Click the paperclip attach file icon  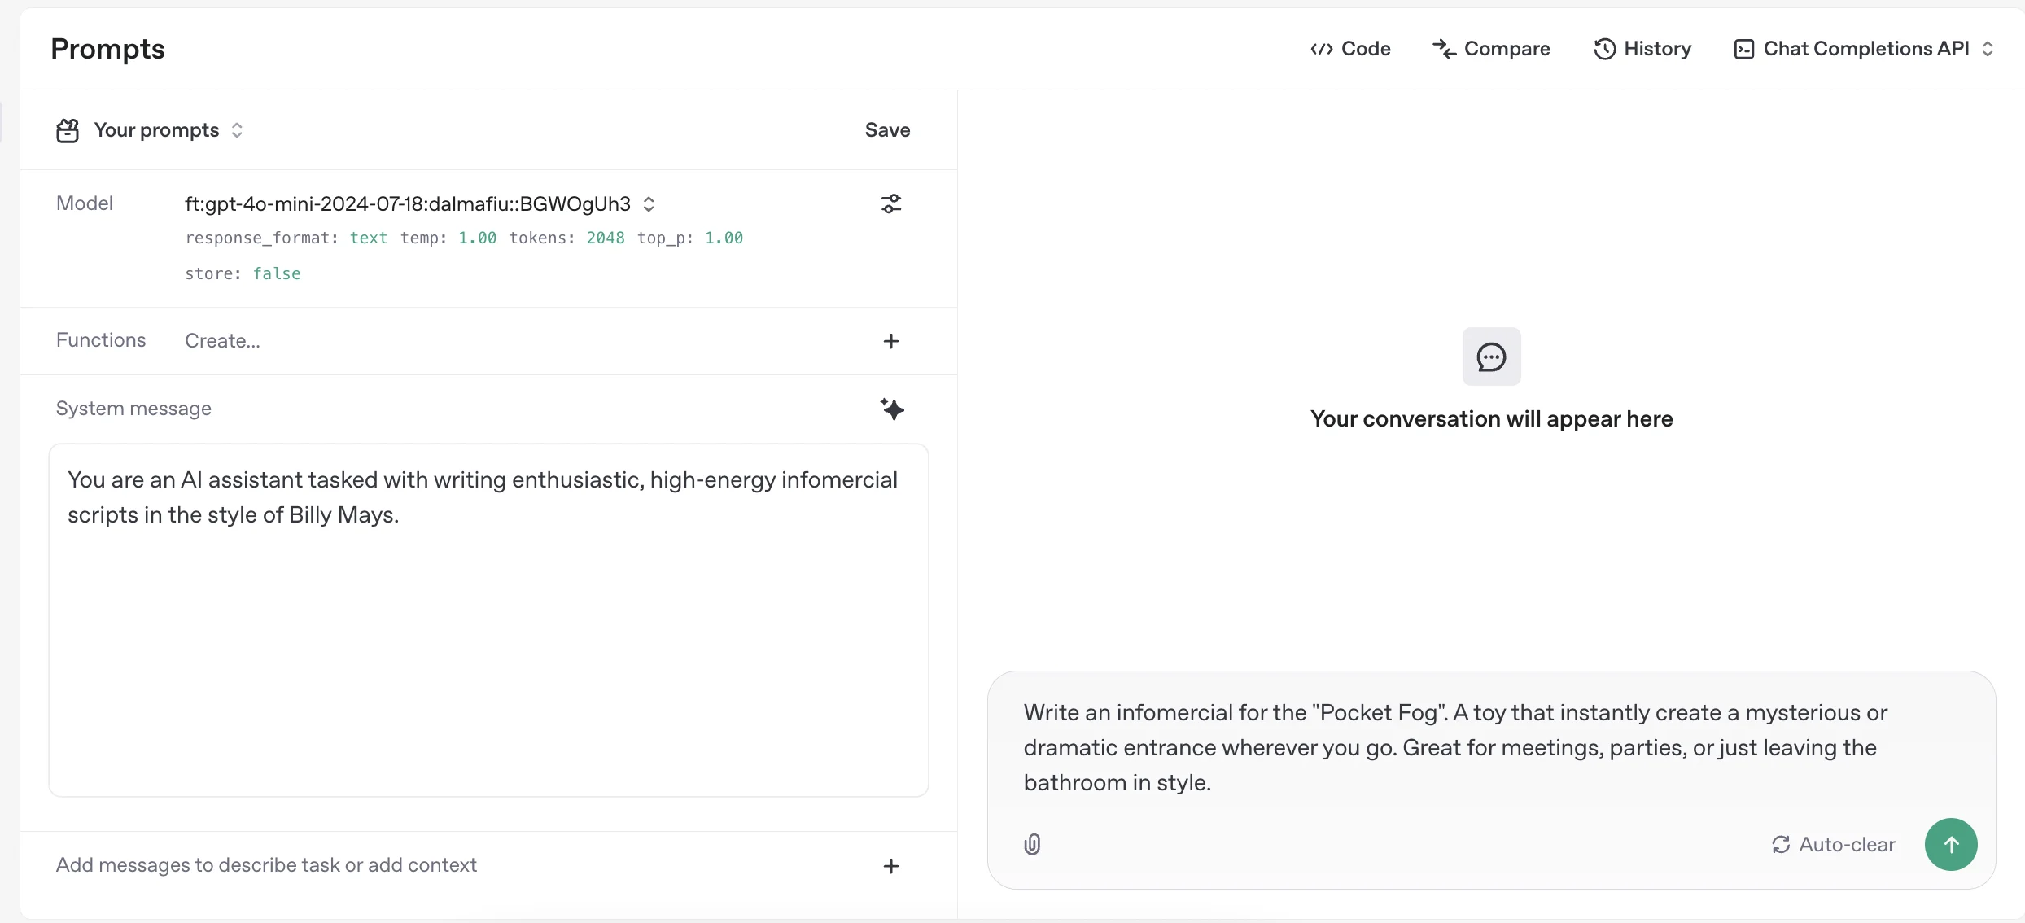[1032, 844]
